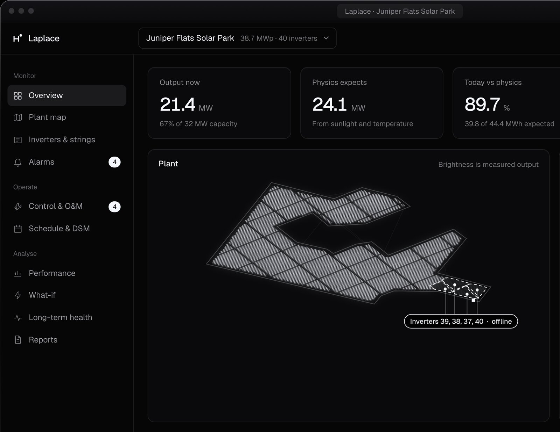Click the Laplace brand name
The width and height of the screenshot is (560, 432).
coord(44,38)
